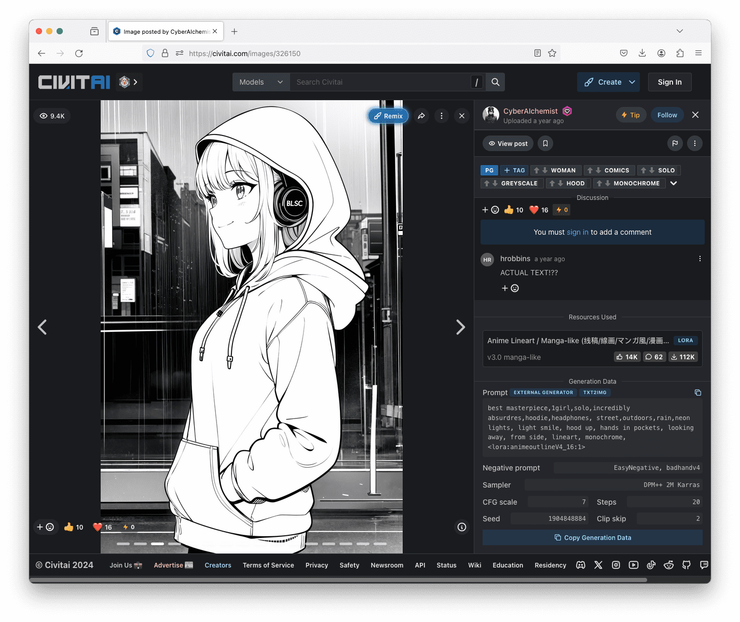The image size is (740, 622).
Task: Go to Newsroom from the footer
Action: pyautogui.click(x=387, y=565)
